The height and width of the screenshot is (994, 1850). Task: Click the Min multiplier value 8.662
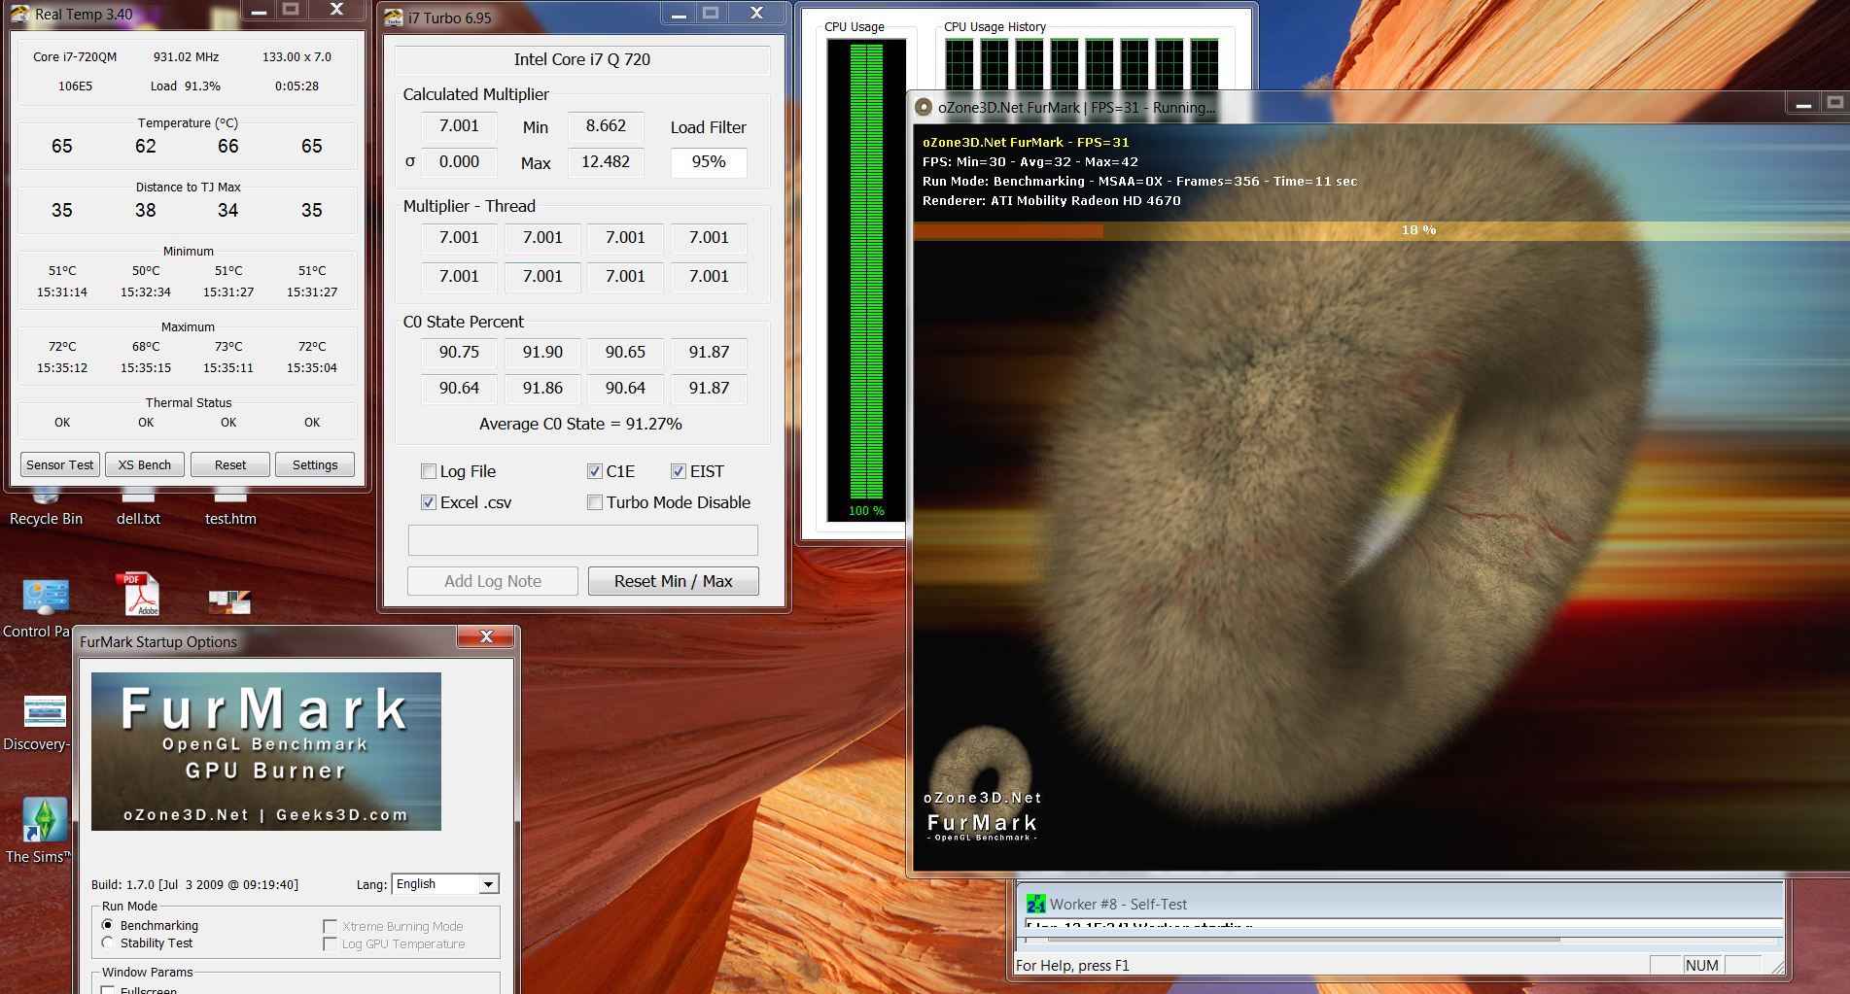point(606,126)
